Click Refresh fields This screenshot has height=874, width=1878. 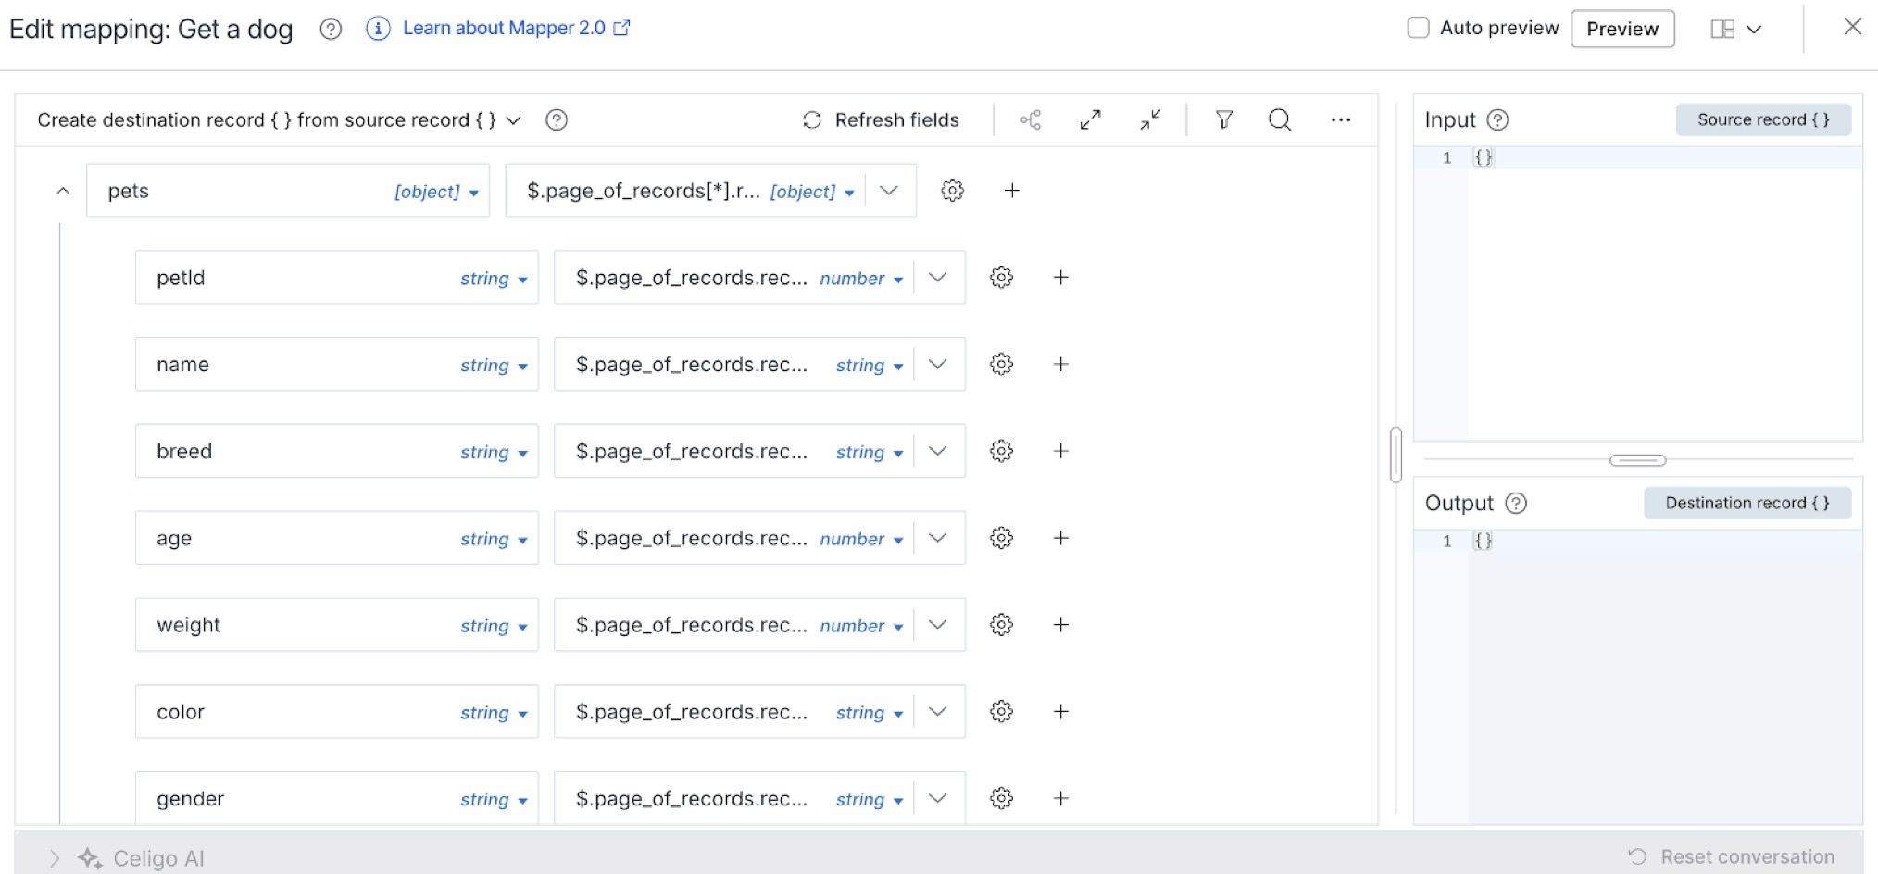(x=881, y=120)
